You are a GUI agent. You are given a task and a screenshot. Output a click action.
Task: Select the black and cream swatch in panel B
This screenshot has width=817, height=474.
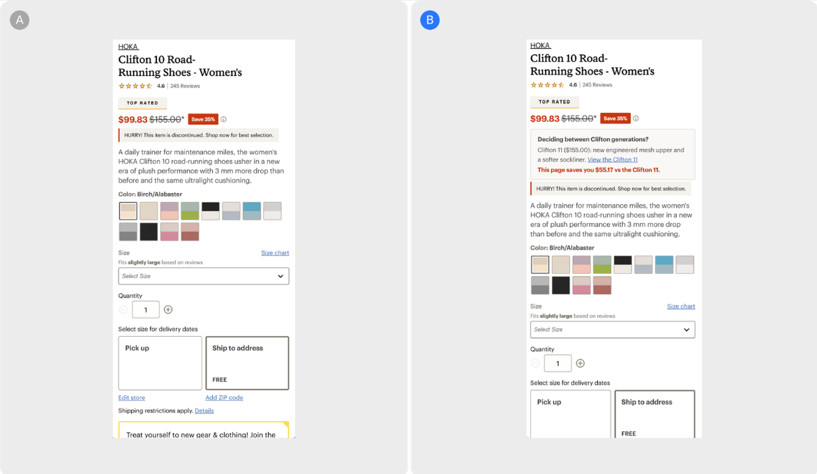click(622, 264)
